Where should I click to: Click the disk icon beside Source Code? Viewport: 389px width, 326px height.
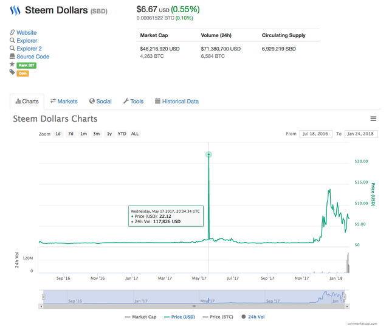point(12,56)
